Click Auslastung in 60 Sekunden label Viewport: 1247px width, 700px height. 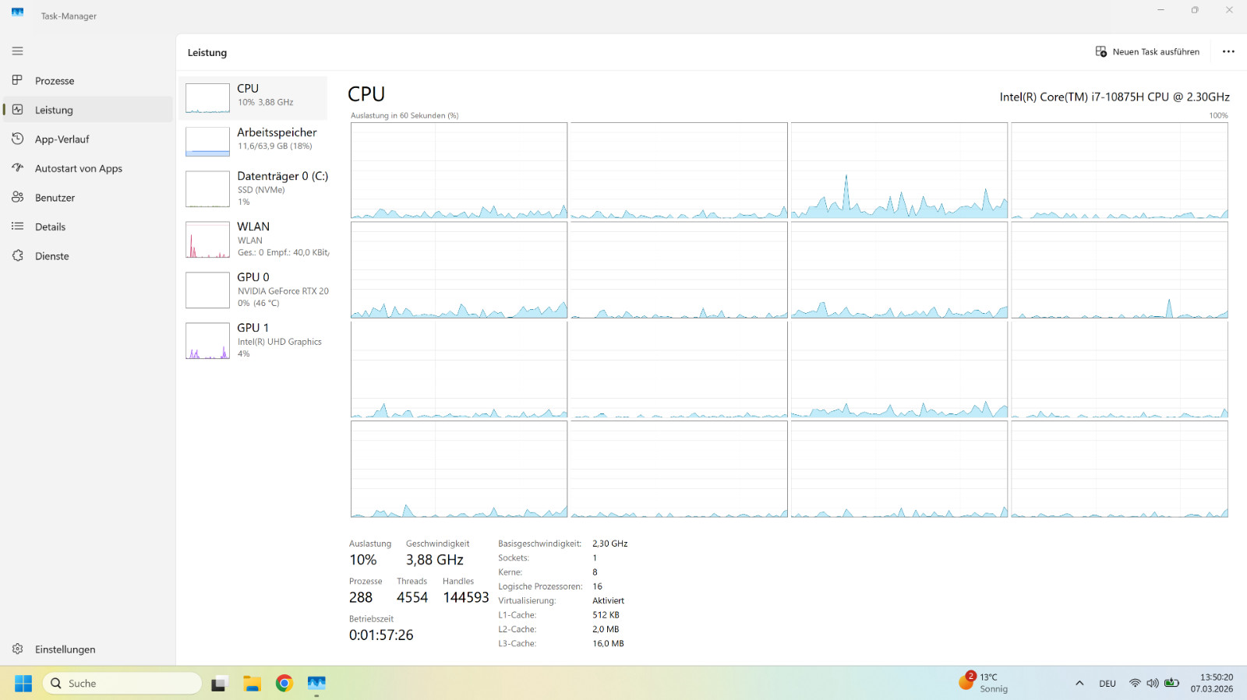404,115
